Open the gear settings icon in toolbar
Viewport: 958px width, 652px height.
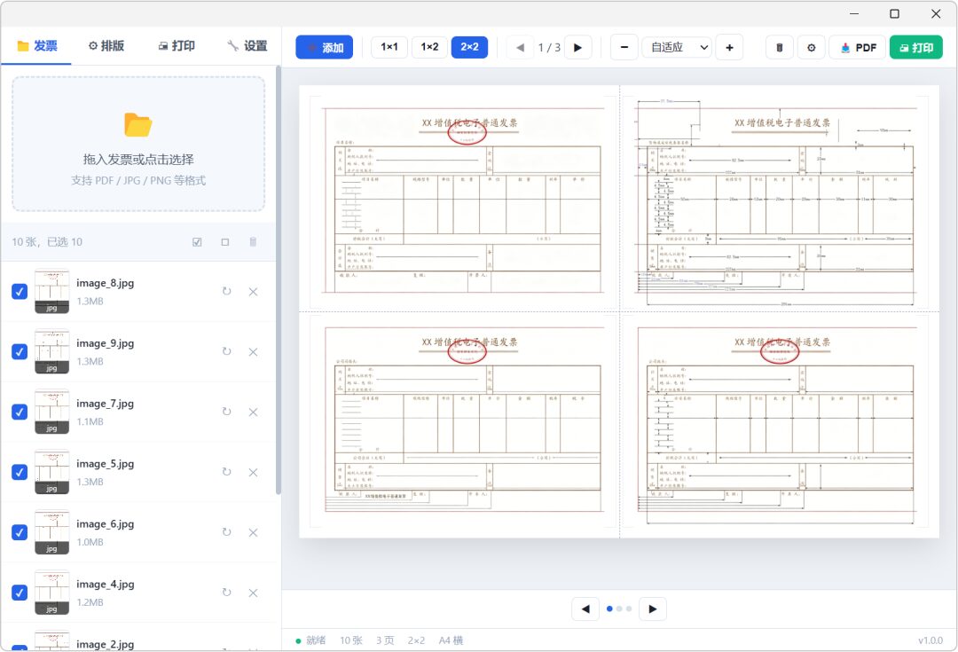(812, 47)
